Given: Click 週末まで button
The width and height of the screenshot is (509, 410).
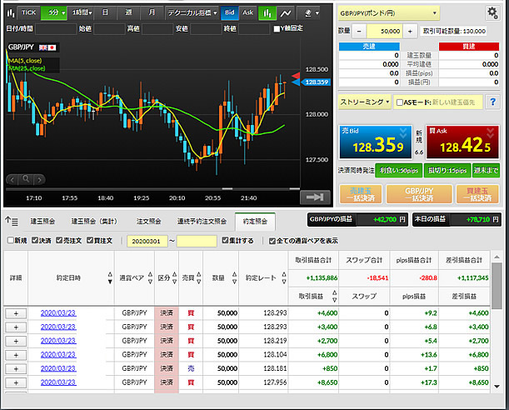Looking at the screenshot, I should [486, 171].
